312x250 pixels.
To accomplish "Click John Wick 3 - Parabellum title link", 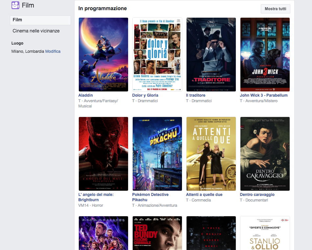I will [x=264, y=95].
